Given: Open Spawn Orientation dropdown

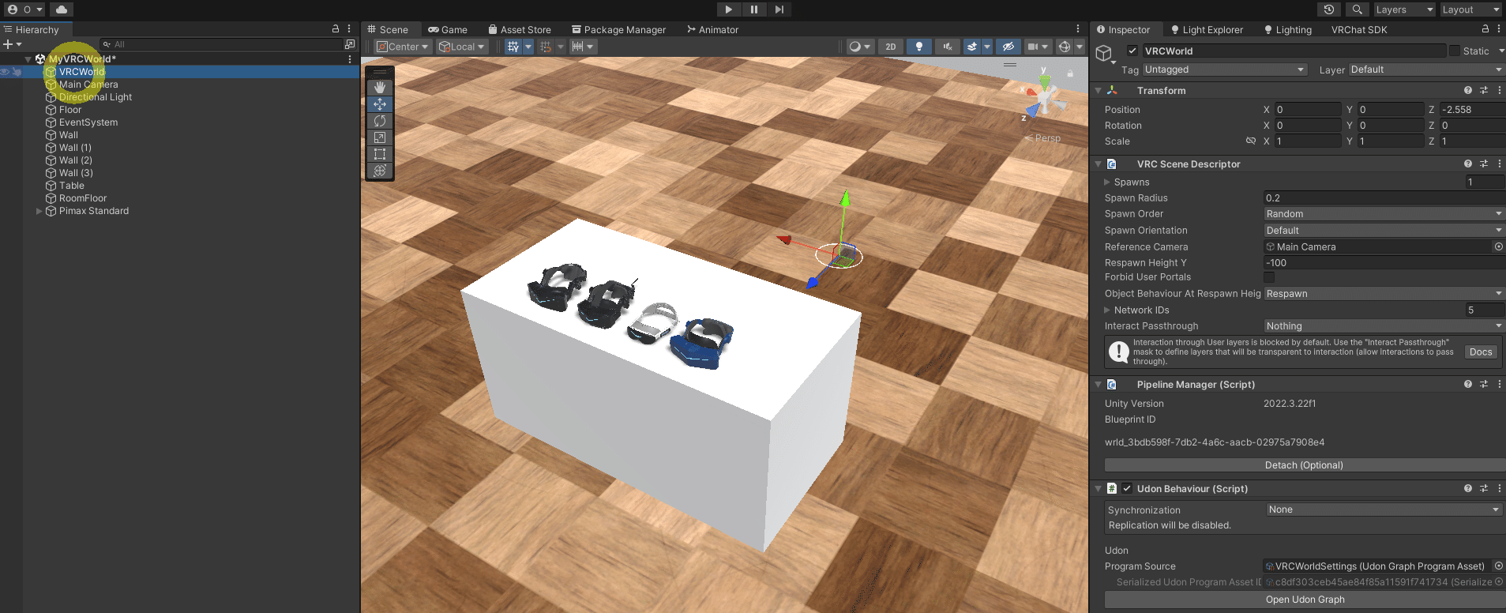Looking at the screenshot, I should click(x=1384, y=231).
